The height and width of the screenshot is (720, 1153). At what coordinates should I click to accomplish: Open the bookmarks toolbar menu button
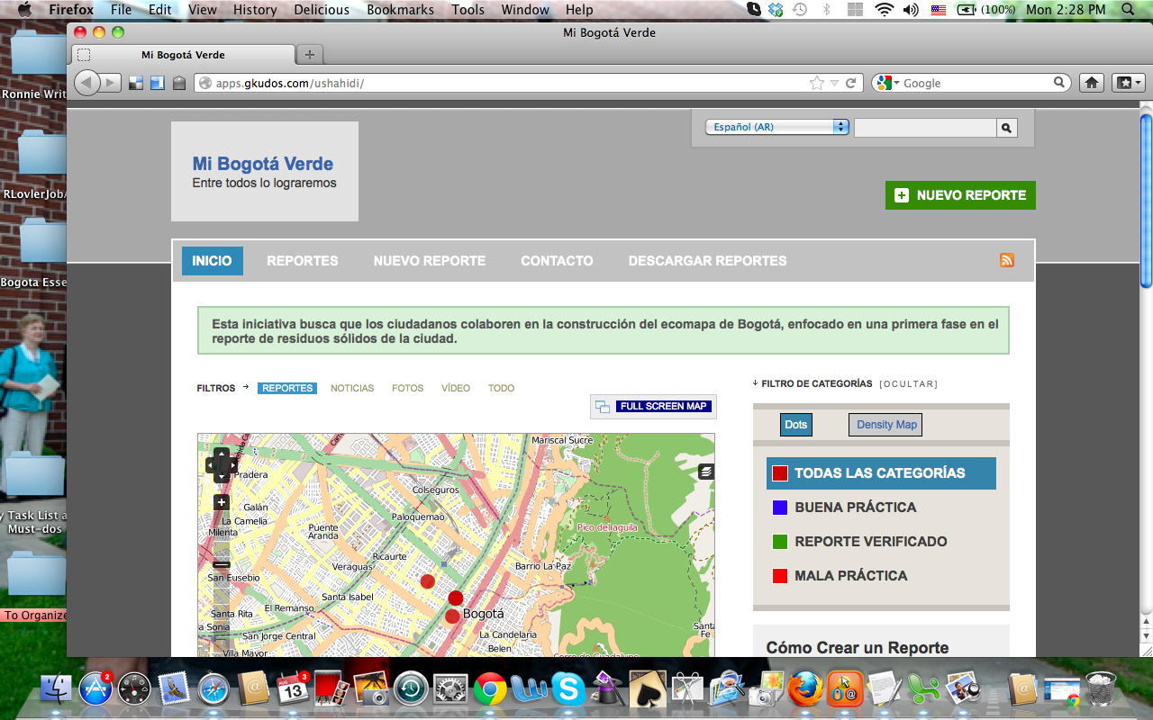point(1128,83)
